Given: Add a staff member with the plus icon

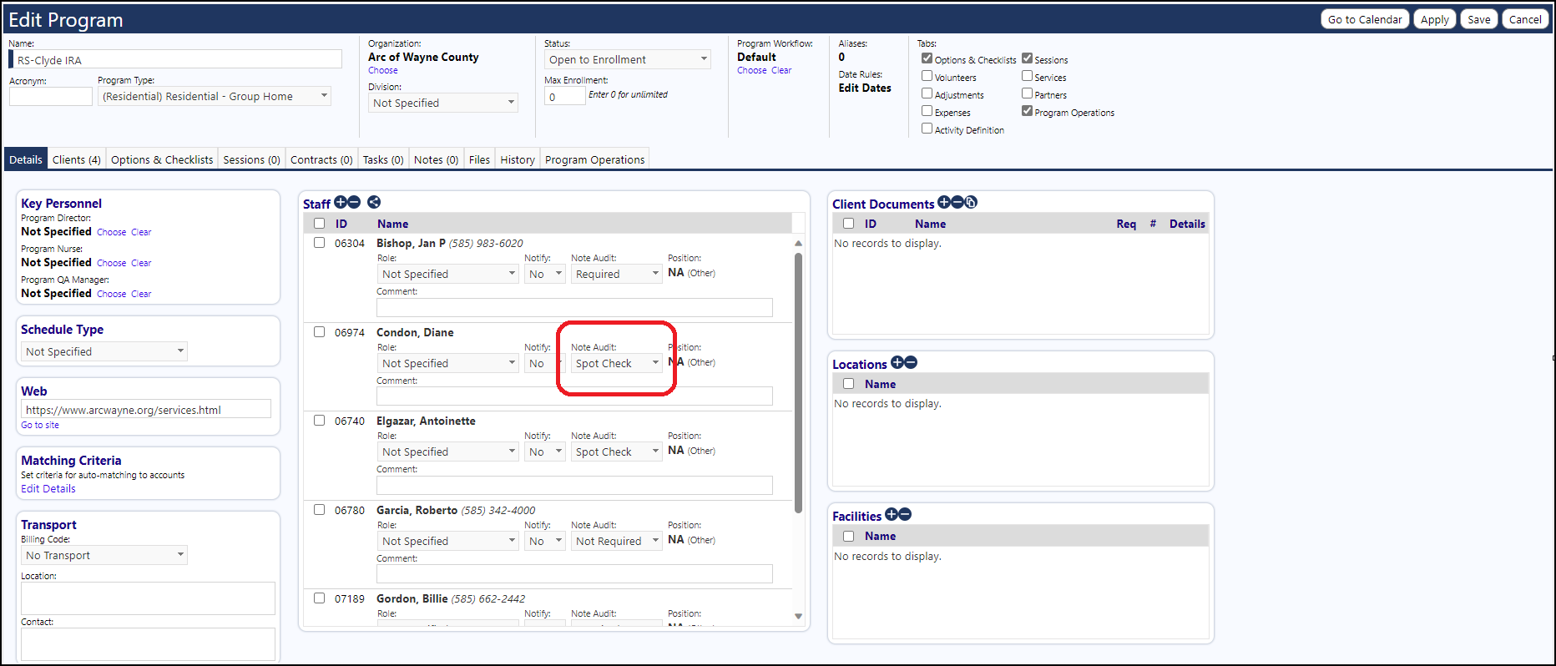Looking at the screenshot, I should coord(341,202).
